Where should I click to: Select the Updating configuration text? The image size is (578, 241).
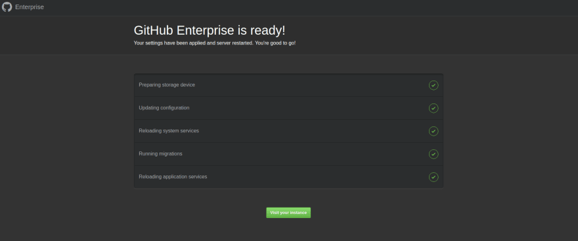[x=164, y=108]
